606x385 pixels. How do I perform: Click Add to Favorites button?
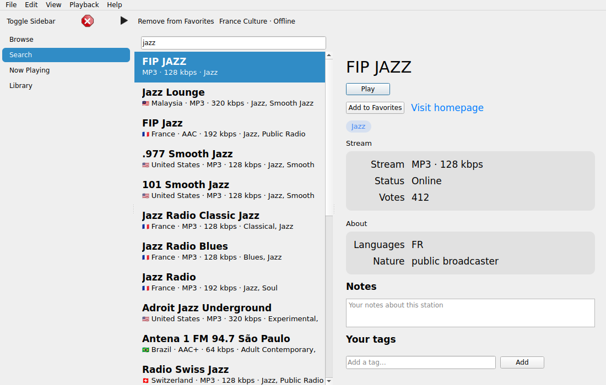click(375, 108)
